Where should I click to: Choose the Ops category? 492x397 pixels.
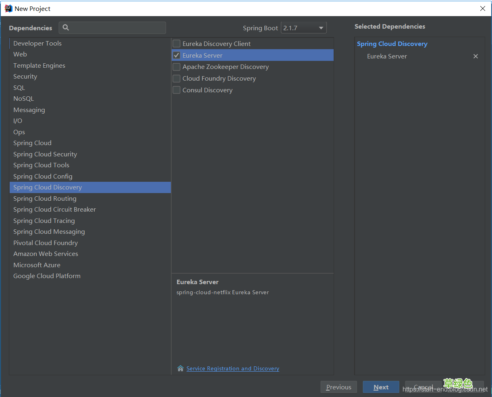tap(90, 132)
